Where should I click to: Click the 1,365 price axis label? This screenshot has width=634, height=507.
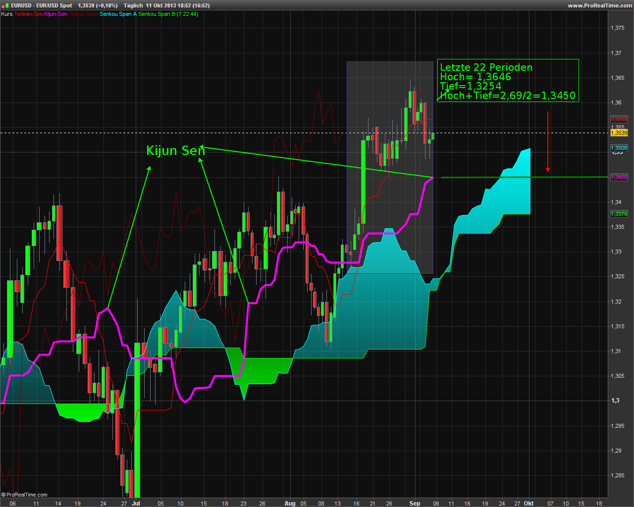coord(618,78)
